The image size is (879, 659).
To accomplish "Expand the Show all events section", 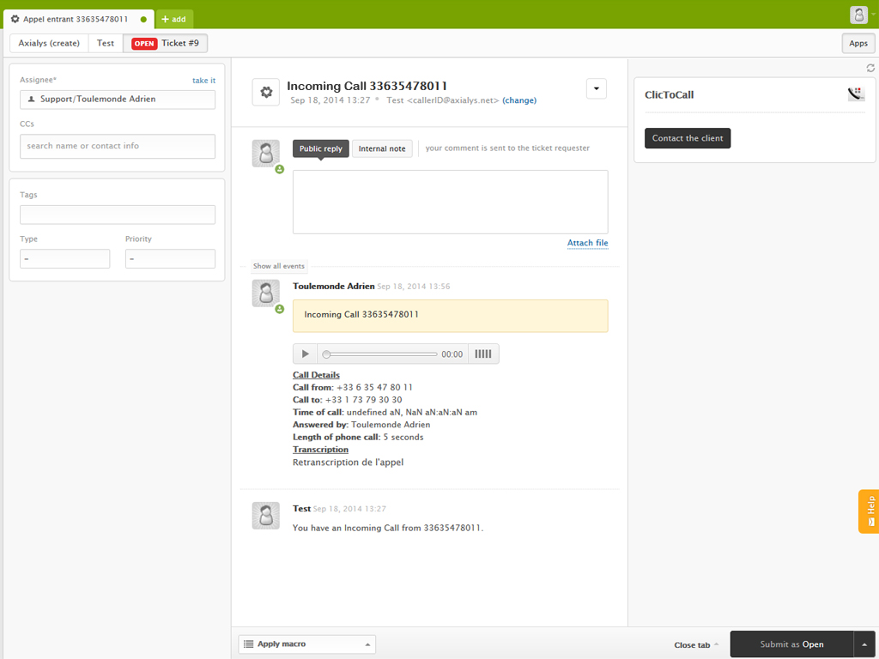I will coord(278,266).
